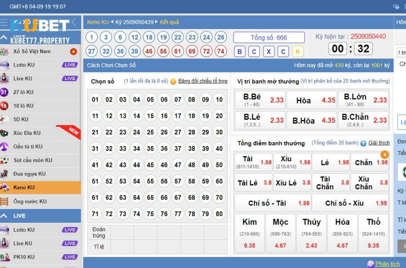This screenshot has width=406, height=268.
Task: Open Xổ Số Việt Nam game icon
Action: (4, 51)
